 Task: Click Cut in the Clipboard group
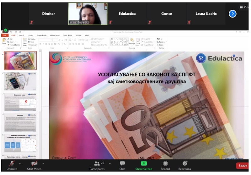[x=10, y=39]
